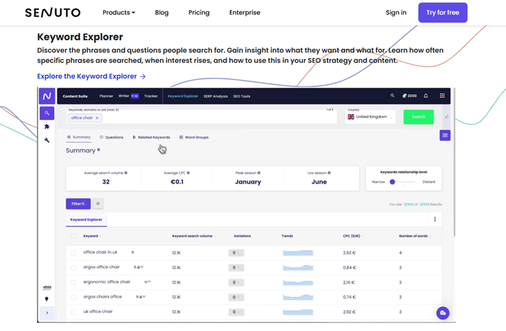Tick checkbox for argos chairs office
506x331 pixels.
tap(74, 297)
